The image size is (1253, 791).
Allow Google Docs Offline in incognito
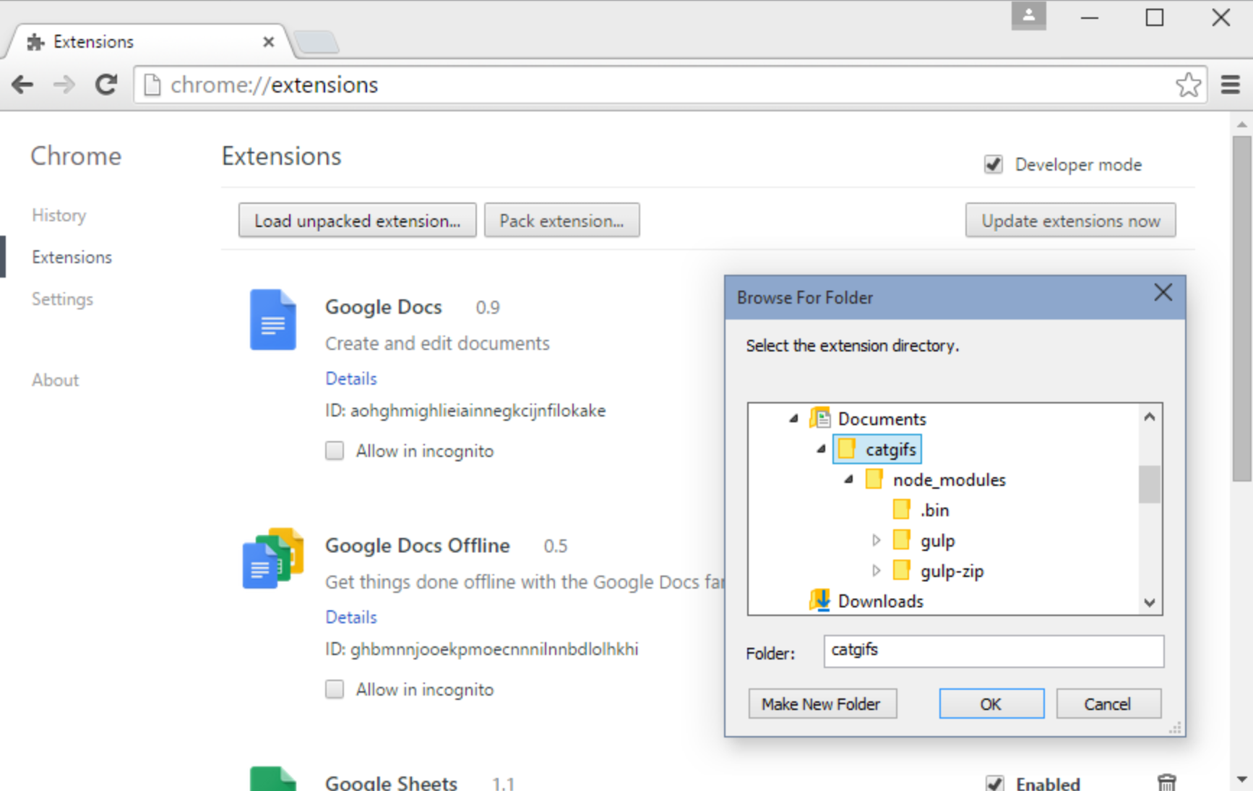[x=335, y=690]
